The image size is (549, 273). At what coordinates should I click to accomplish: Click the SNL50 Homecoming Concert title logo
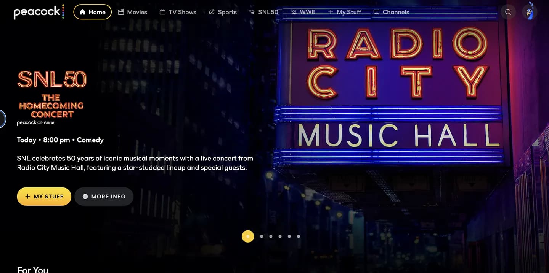point(52,94)
